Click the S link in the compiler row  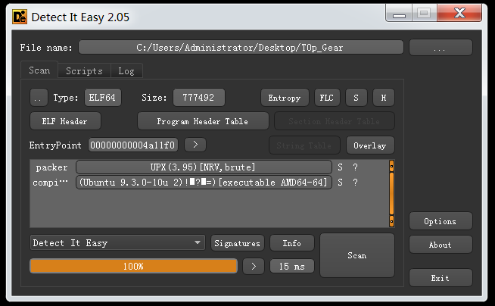coord(340,183)
